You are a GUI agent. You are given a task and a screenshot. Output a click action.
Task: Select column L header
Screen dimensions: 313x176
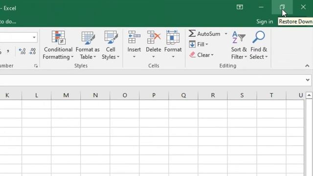(36, 95)
